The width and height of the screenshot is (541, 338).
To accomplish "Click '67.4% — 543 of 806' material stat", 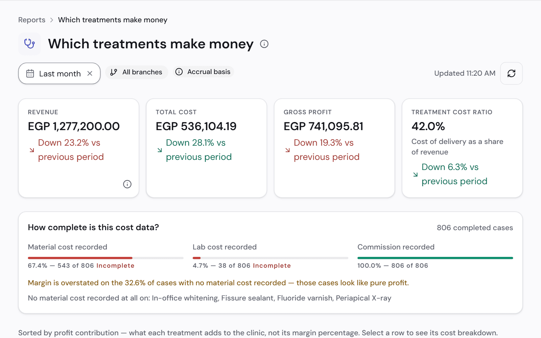I will (x=61, y=266).
